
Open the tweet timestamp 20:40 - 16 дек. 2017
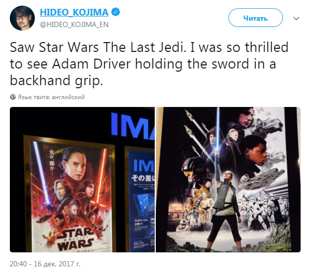click(x=45, y=264)
